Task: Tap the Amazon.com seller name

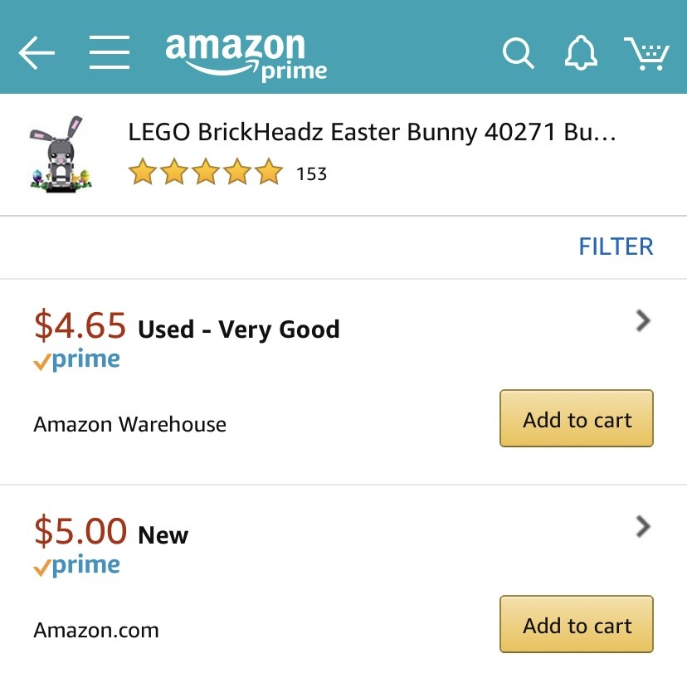Action: click(x=96, y=630)
